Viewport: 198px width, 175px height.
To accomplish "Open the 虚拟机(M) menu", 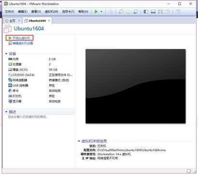I will pyautogui.click(x=52, y=12).
